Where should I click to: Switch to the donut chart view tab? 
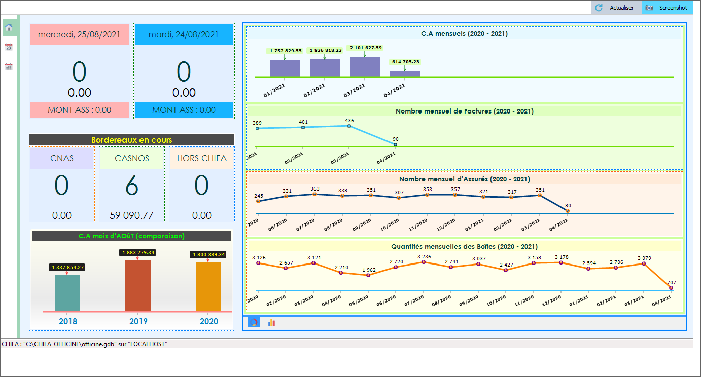tap(254, 322)
